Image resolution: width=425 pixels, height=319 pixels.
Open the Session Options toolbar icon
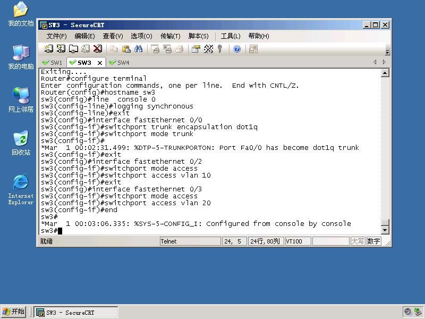pyautogui.click(x=195, y=49)
